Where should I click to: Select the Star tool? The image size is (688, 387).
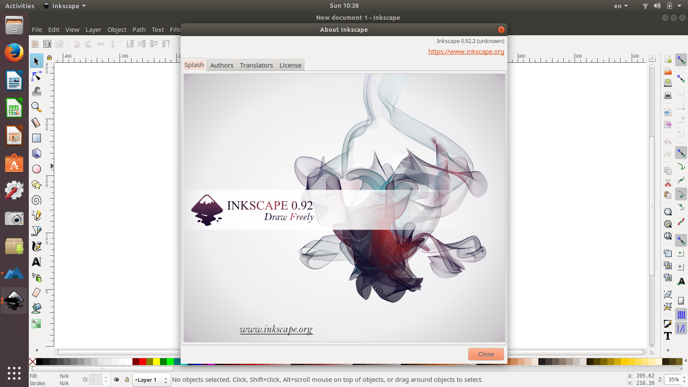tap(37, 184)
